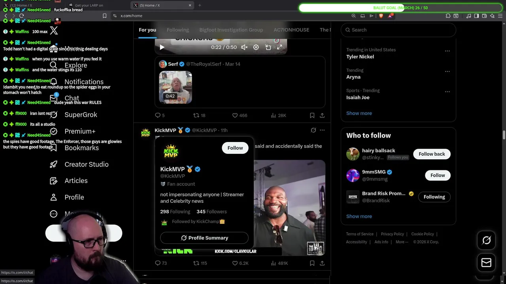
Task: Bookmark the post with 466 likes
Action: (x=312, y=116)
